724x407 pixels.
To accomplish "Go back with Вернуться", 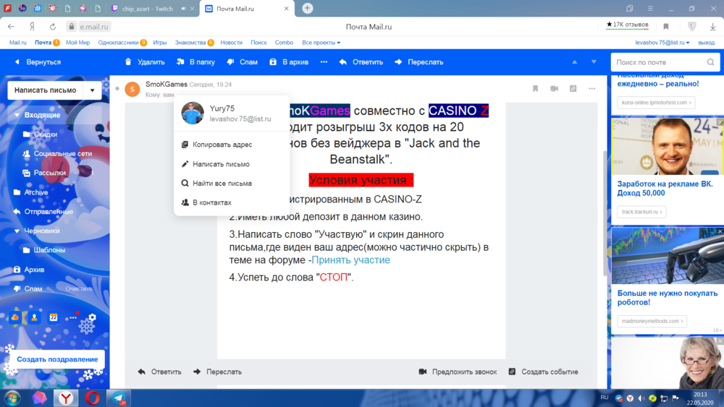I will pyautogui.click(x=38, y=61).
